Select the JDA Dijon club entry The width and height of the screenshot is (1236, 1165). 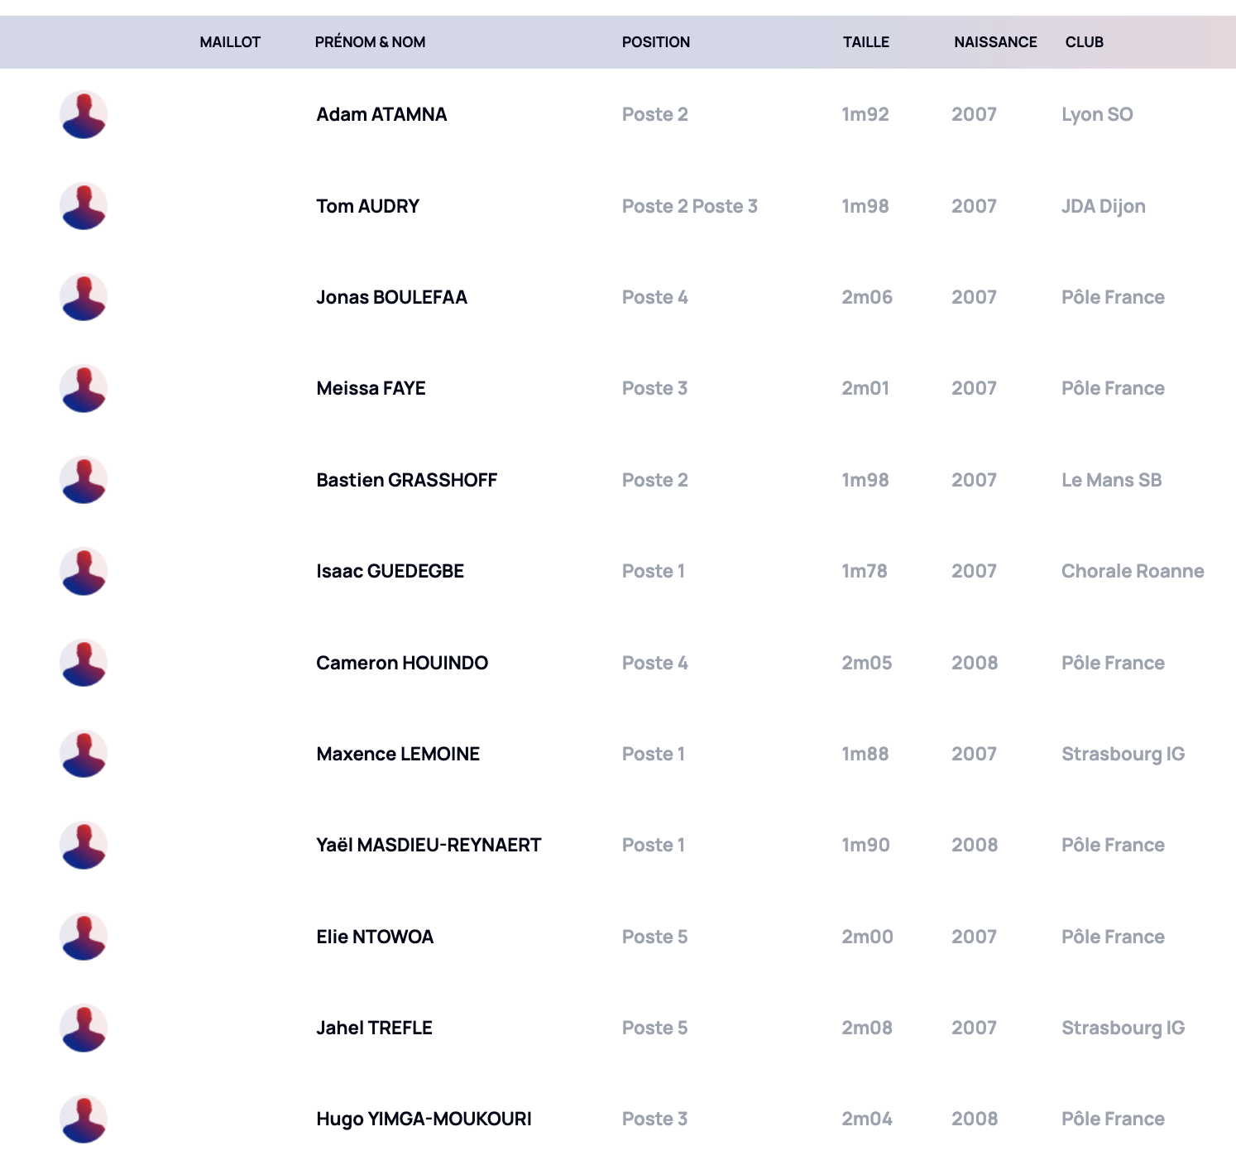click(x=1104, y=206)
